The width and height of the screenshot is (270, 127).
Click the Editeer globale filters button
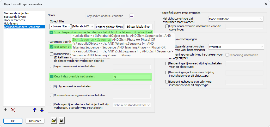109,27
